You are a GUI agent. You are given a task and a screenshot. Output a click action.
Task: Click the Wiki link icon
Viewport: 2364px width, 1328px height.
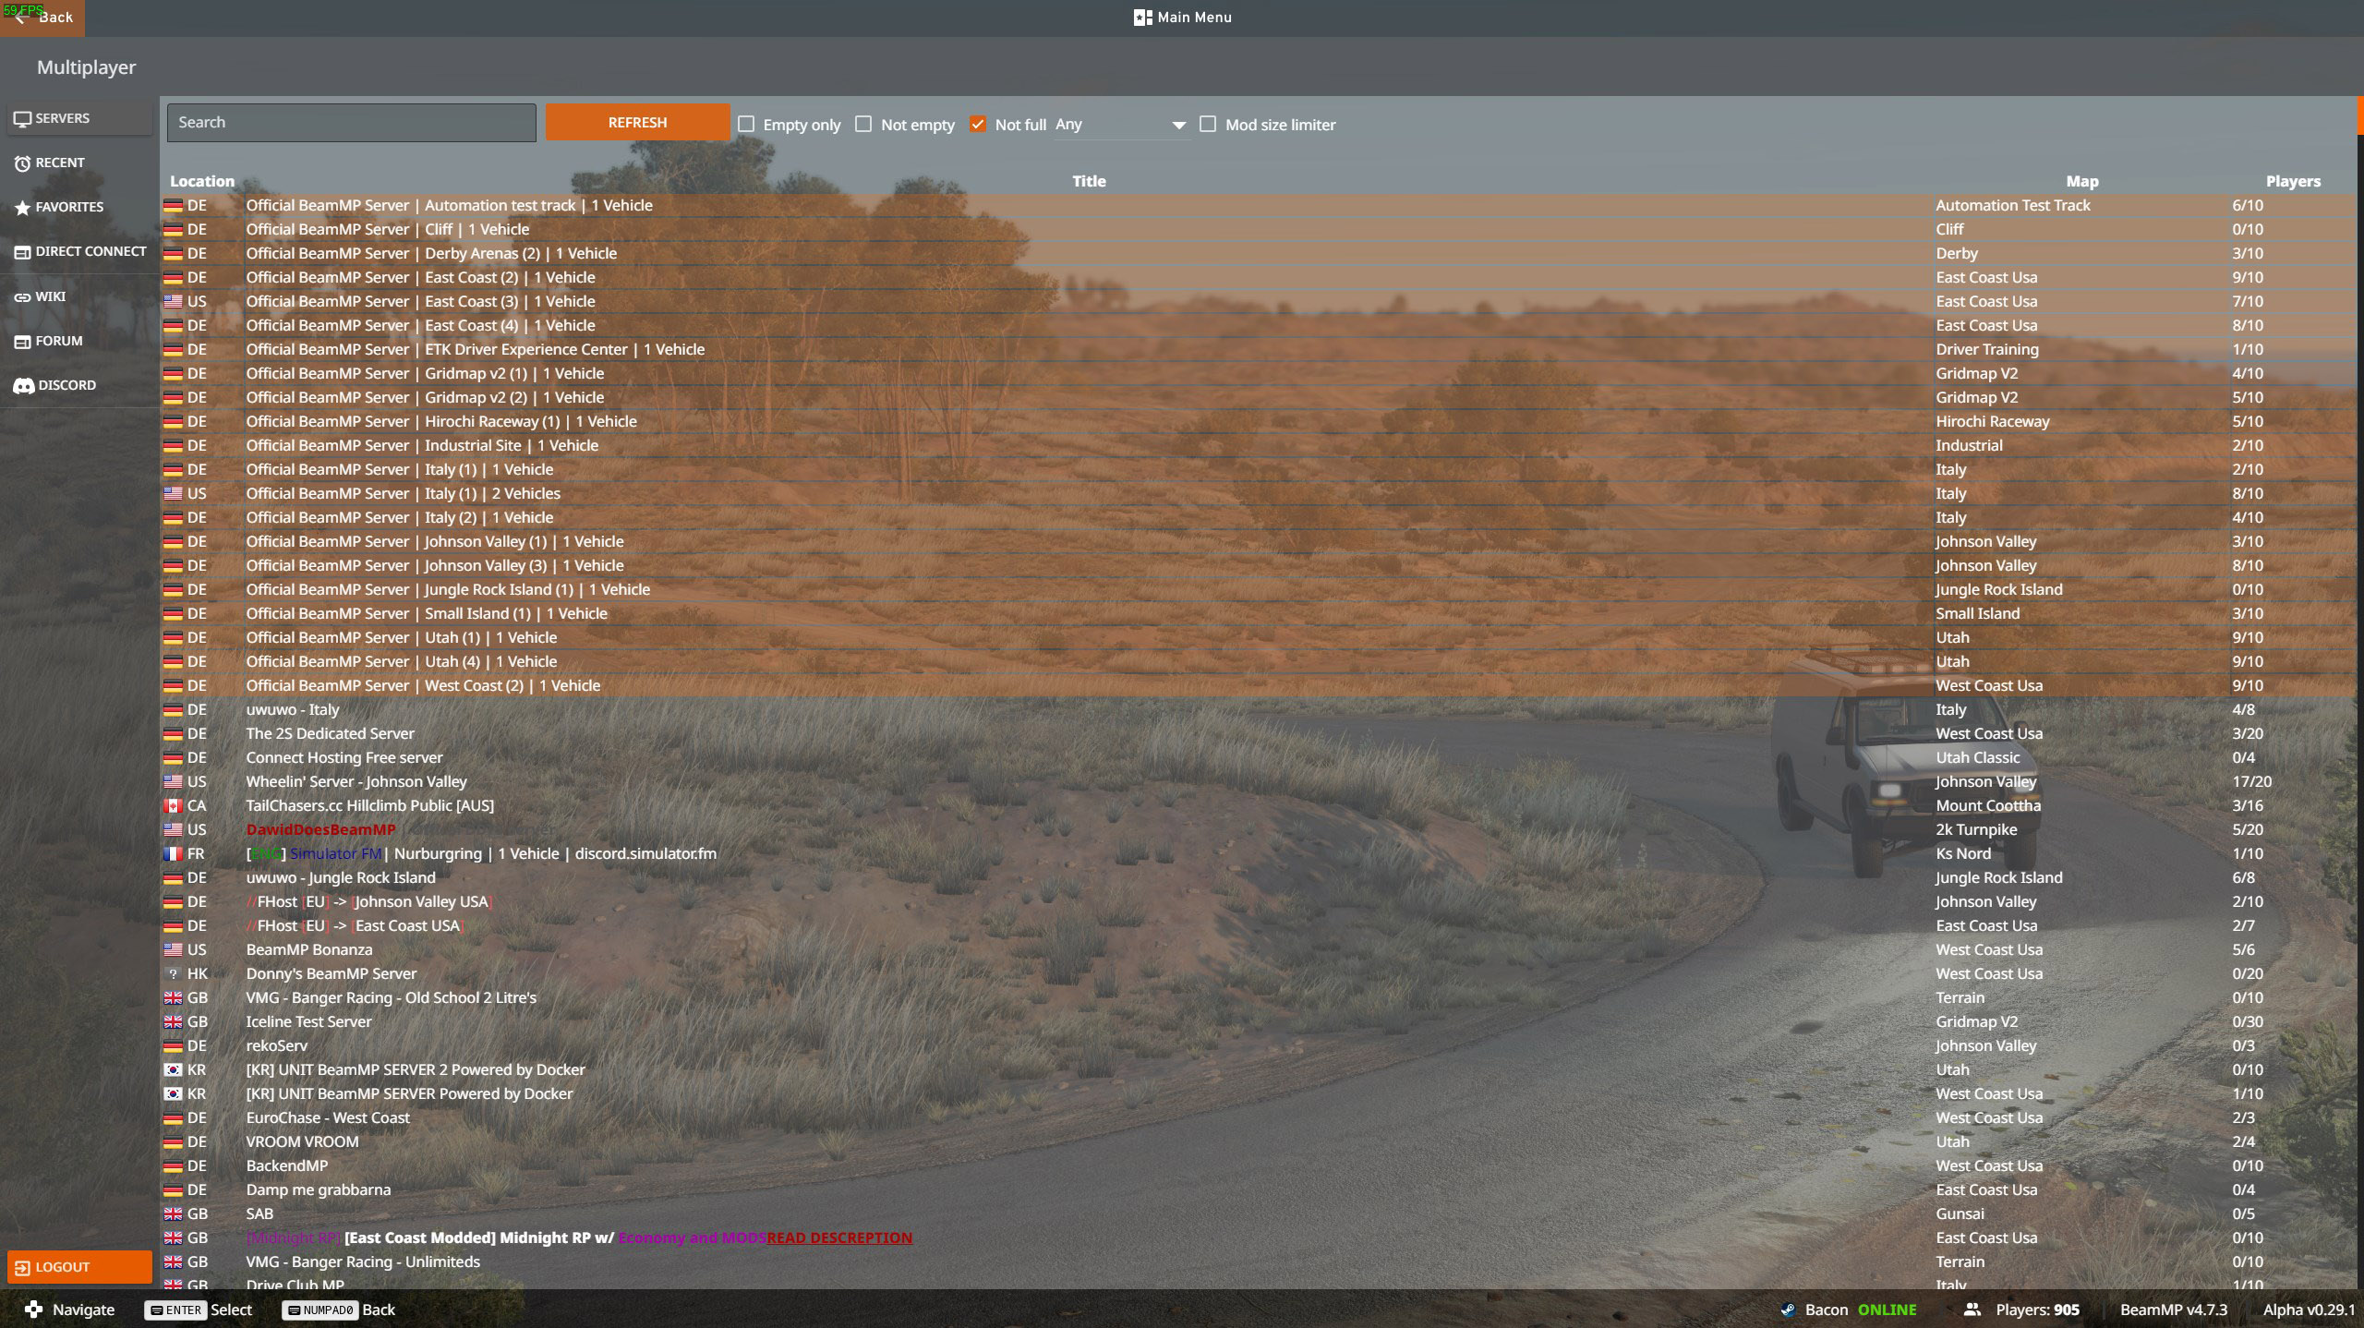tap(22, 297)
